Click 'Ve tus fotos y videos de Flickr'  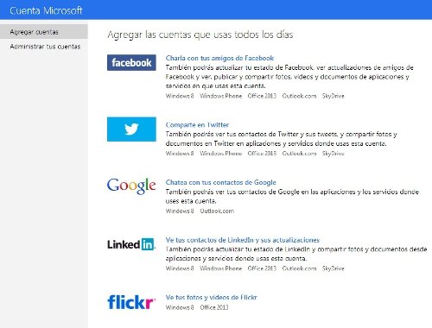coord(211,298)
